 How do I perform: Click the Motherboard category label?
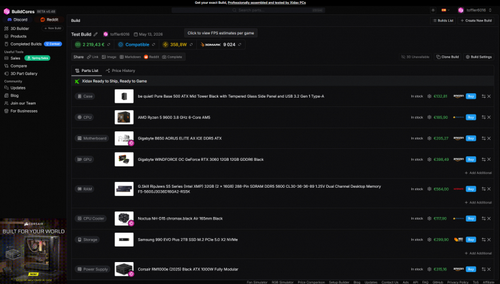(92, 138)
